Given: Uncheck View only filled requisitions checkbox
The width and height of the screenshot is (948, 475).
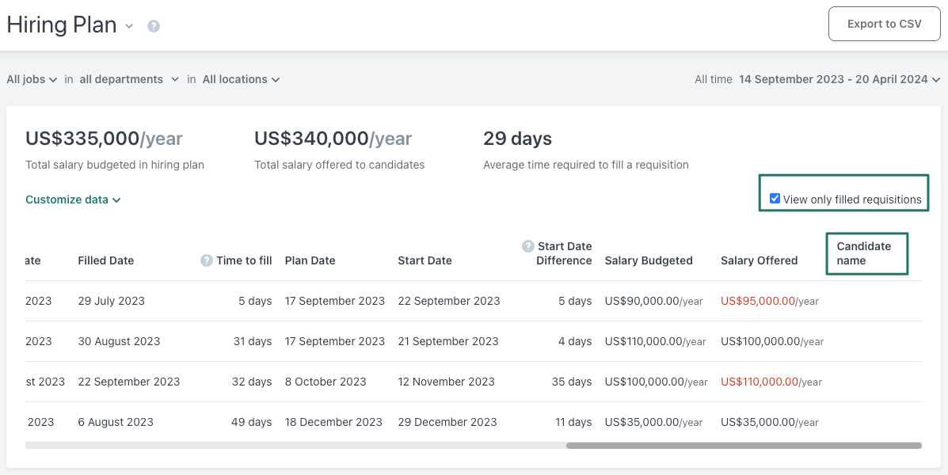Looking at the screenshot, I should click(x=775, y=199).
